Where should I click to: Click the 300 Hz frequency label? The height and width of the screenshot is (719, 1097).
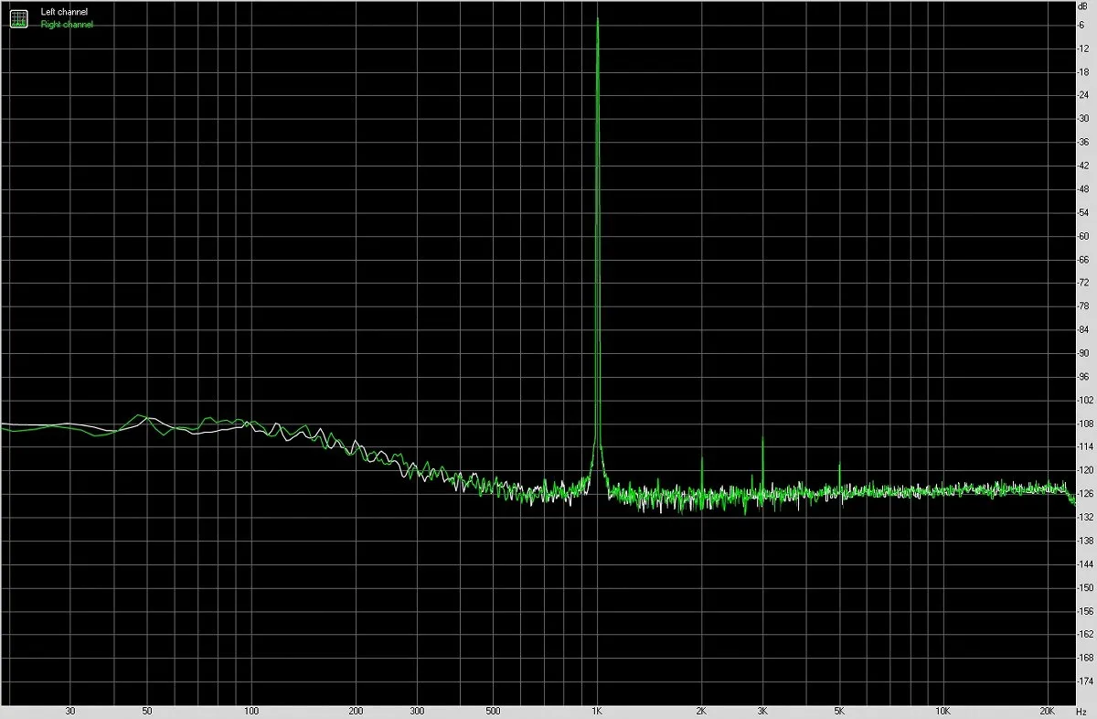[x=416, y=710]
